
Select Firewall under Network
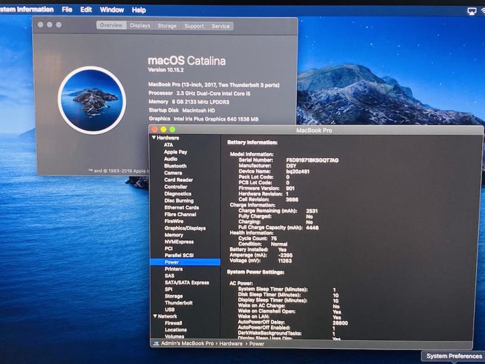coord(173,323)
